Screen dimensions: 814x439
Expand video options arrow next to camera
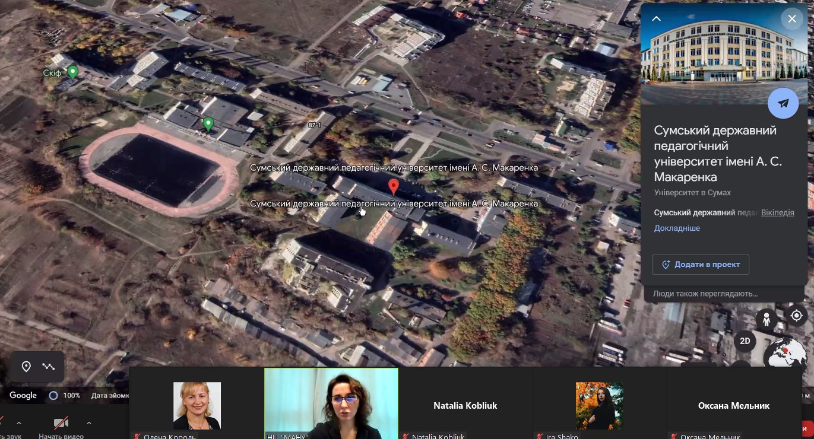point(88,423)
